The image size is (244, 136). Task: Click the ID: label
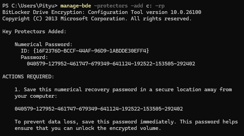(25, 51)
